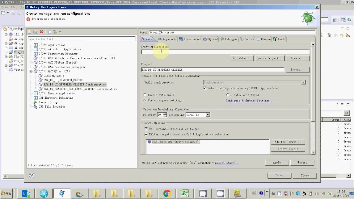Click the Priority spinner control
This screenshot has width=354, height=199.
pyautogui.click(x=165, y=115)
